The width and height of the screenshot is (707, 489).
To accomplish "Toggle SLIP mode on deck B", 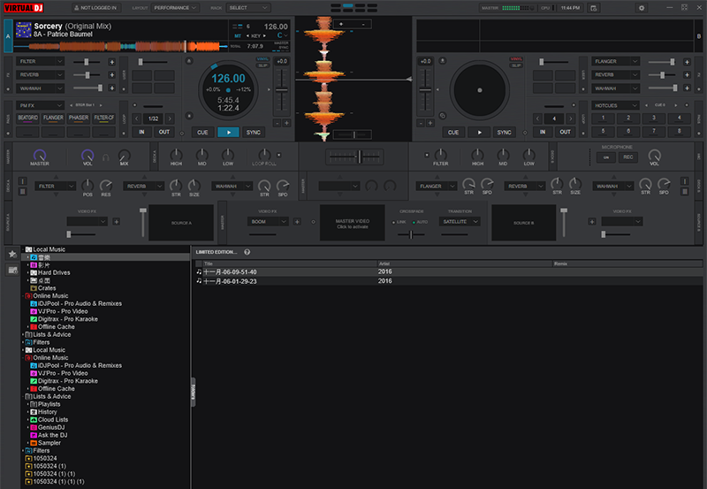I will pyautogui.click(x=516, y=65).
